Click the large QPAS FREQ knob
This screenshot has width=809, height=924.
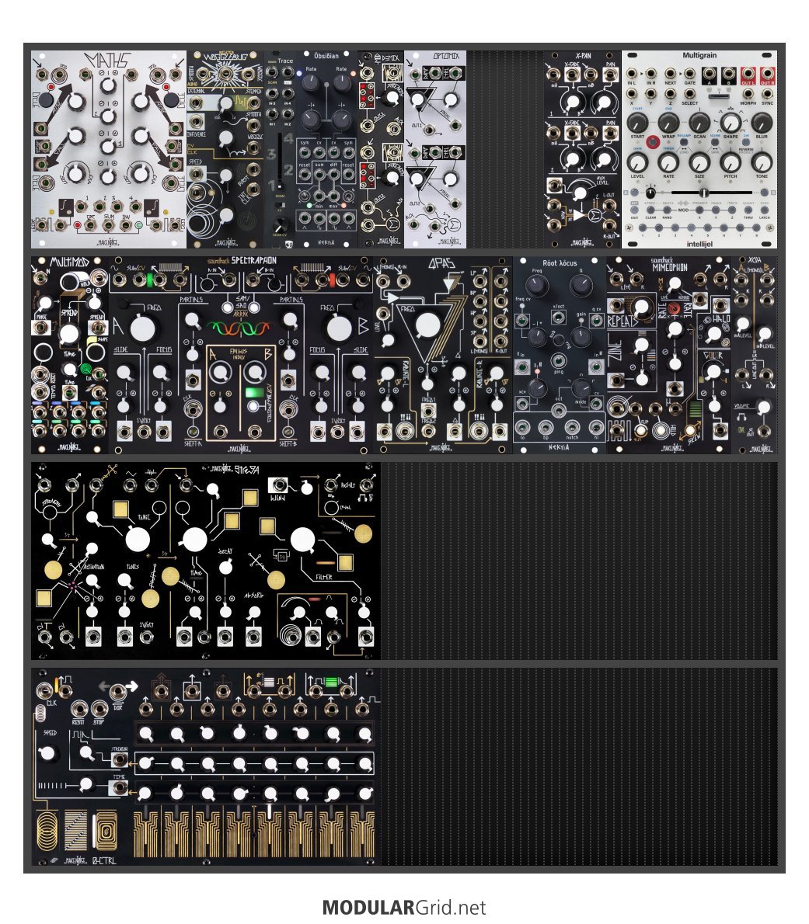427,326
